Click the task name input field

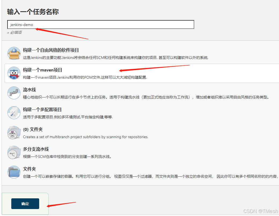click(101, 25)
